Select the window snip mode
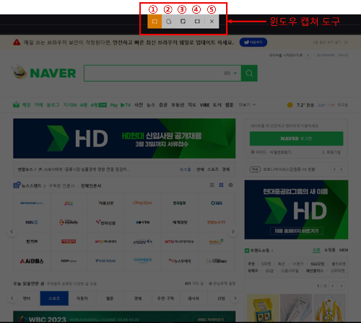The height and width of the screenshot is (323, 361). (x=183, y=22)
